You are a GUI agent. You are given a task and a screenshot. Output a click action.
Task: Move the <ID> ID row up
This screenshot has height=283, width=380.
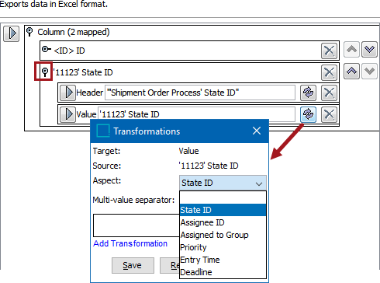coord(351,49)
